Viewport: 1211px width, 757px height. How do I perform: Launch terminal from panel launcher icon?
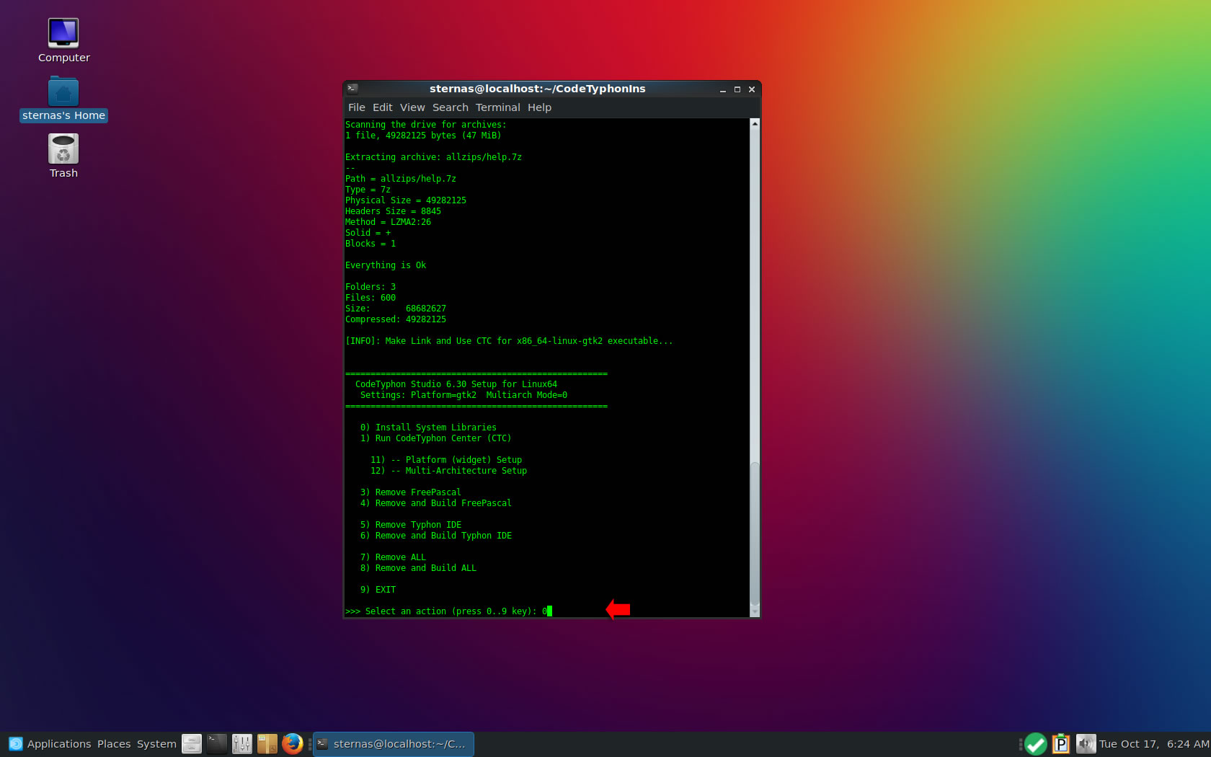(x=217, y=744)
